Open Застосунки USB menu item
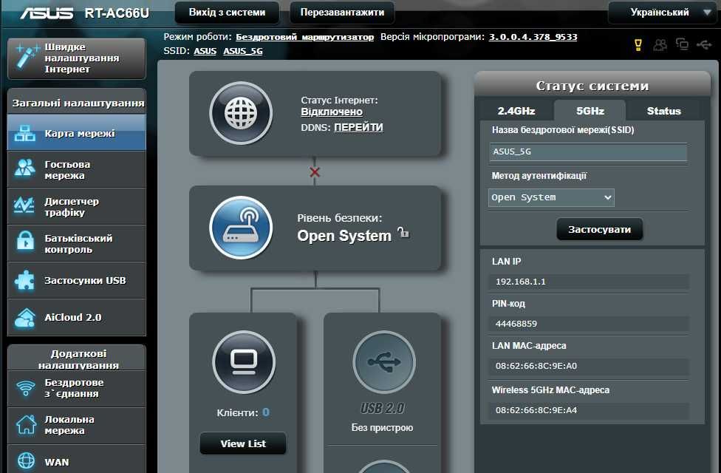The width and height of the screenshot is (721, 473). pos(77,281)
